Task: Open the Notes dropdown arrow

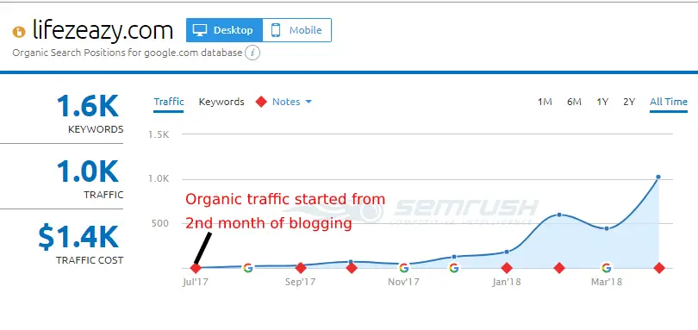Action: pos(308,102)
